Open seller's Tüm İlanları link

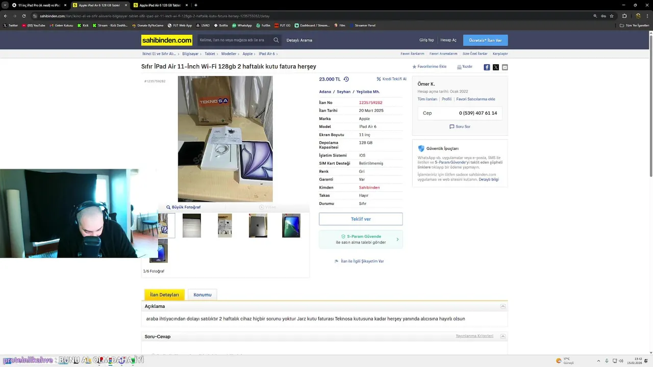point(428,99)
